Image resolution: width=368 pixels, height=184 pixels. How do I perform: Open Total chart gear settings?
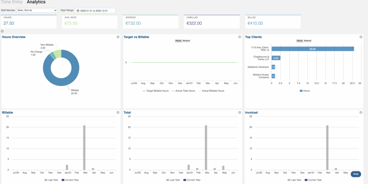coord(240,113)
